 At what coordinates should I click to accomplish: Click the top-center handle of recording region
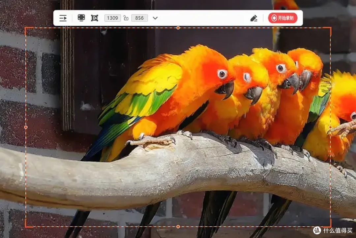pyautogui.click(x=178, y=28)
